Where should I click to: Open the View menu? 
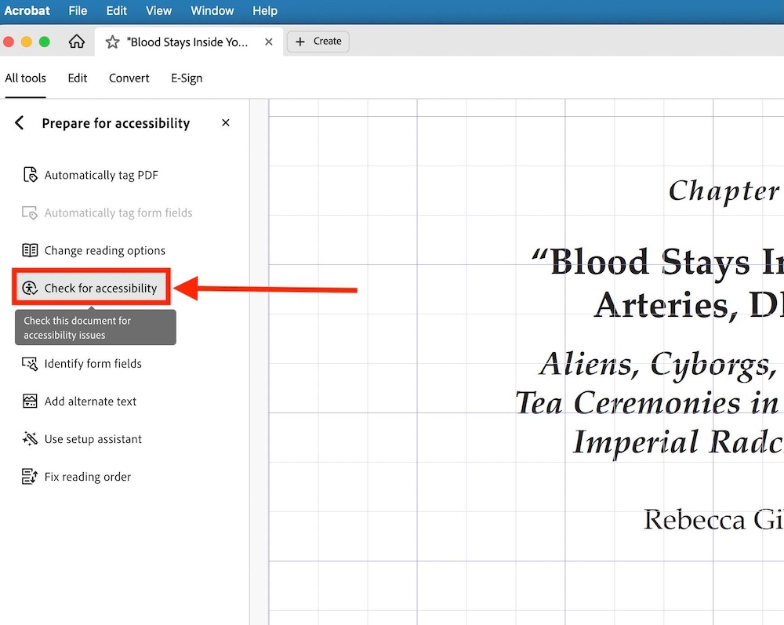pyautogui.click(x=158, y=10)
